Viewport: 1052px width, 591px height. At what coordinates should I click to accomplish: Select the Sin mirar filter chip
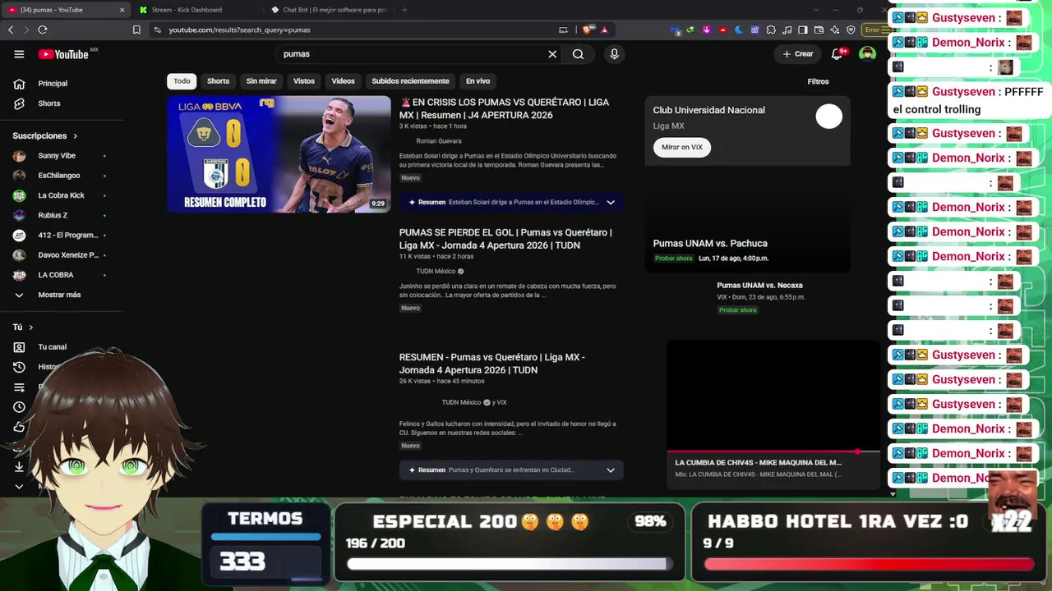pyautogui.click(x=261, y=81)
